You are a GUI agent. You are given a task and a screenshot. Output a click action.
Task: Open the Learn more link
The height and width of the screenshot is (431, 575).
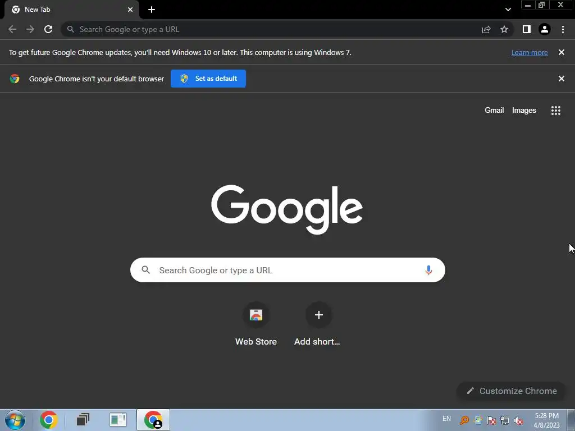coord(530,53)
